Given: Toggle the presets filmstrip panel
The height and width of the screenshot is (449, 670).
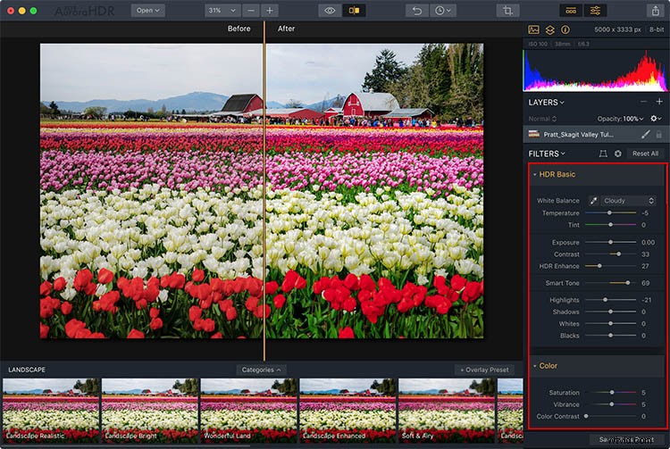Looking at the screenshot, I should pos(571,10).
